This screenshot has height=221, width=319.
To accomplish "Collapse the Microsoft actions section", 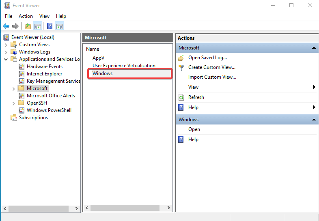I will click(314, 48).
